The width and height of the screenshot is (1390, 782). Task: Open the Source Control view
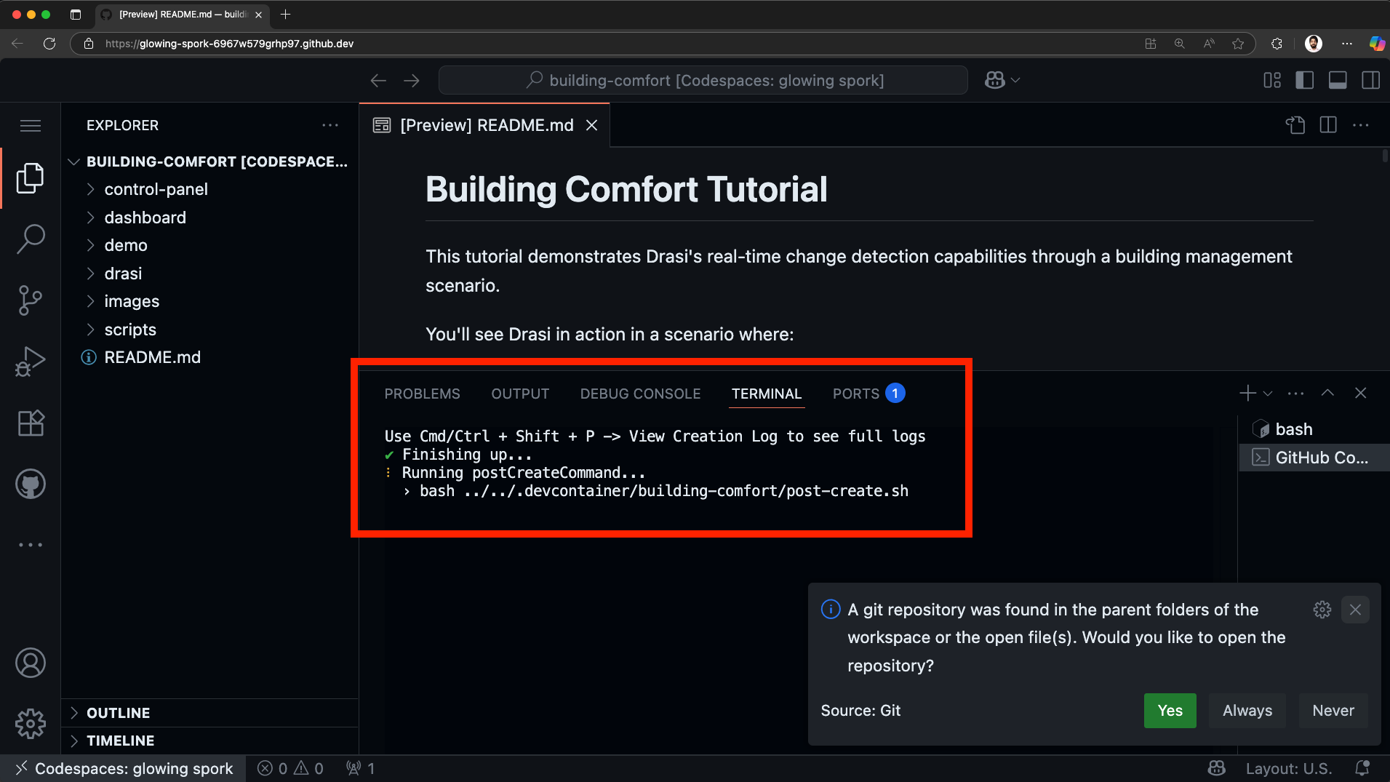click(x=31, y=300)
